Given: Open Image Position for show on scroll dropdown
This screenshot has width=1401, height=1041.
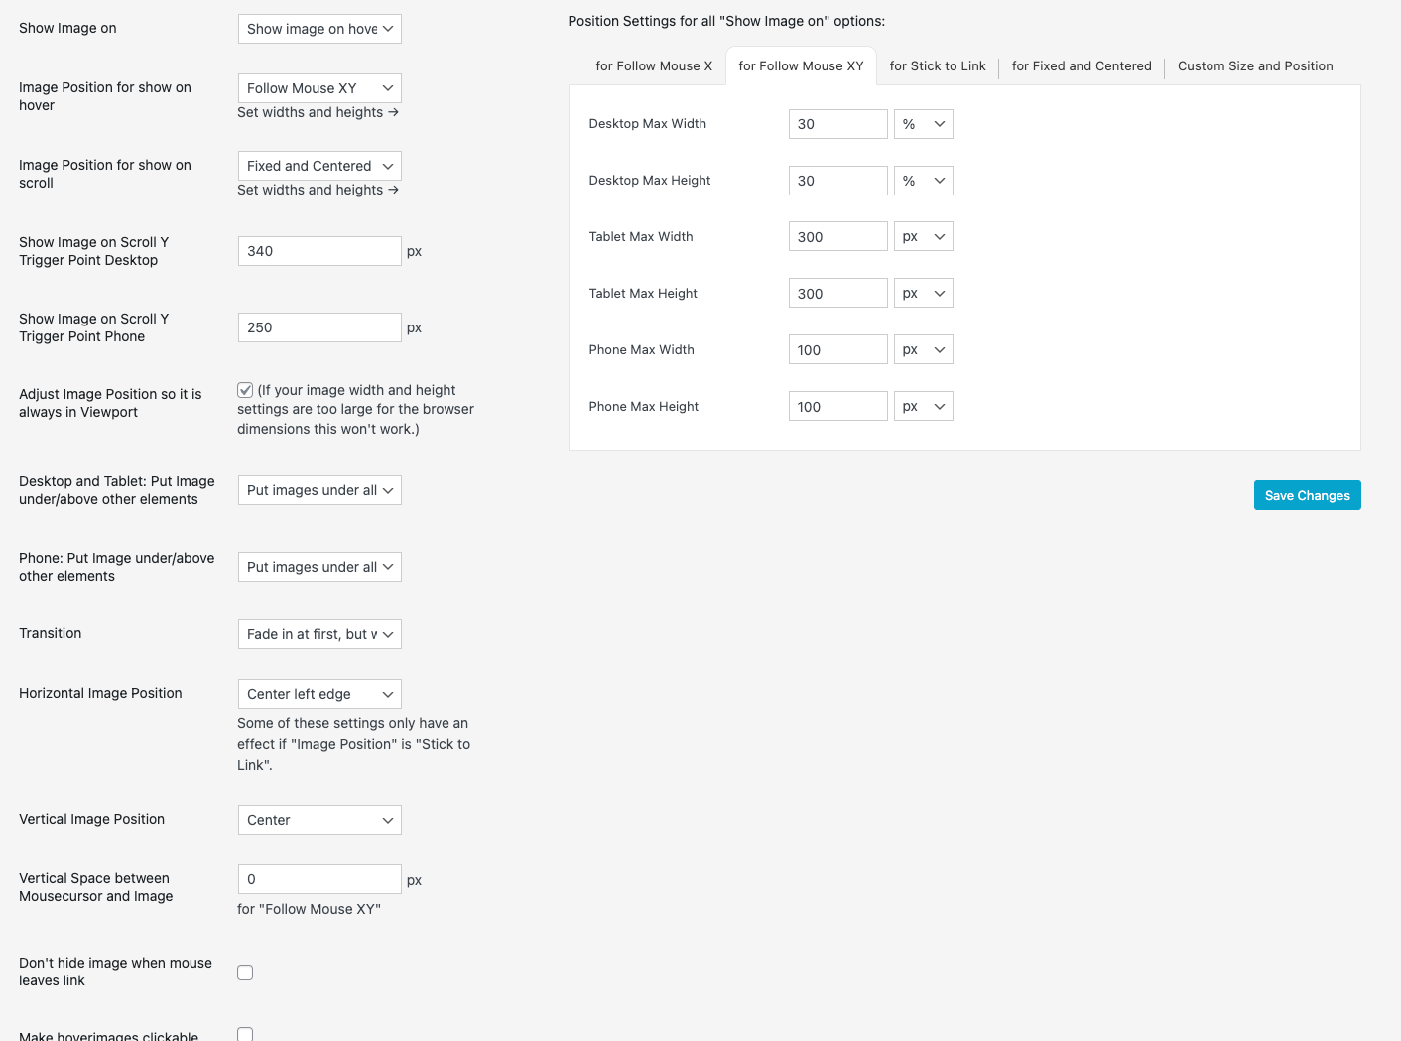Looking at the screenshot, I should pos(319,166).
